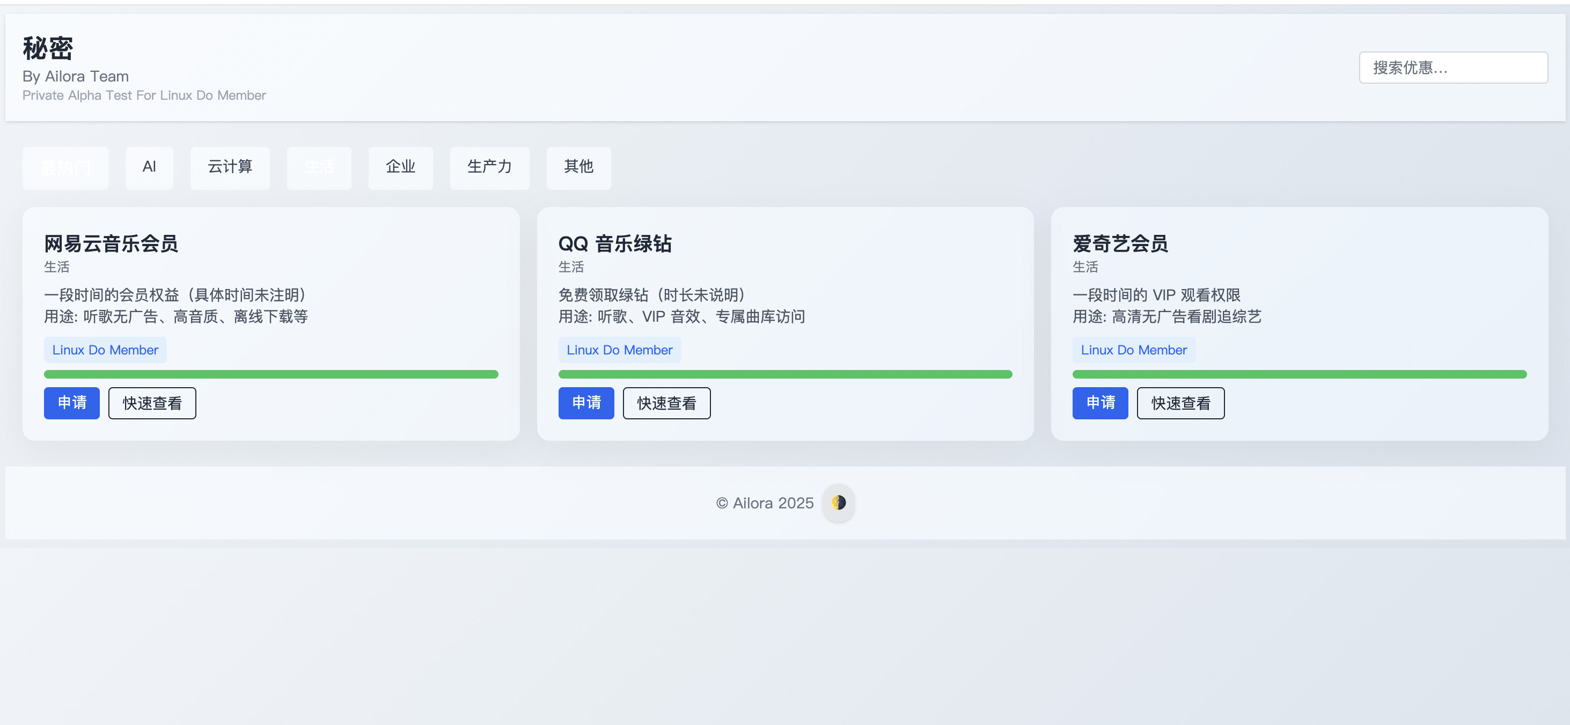
Task: Click 'Private Alpha Test For Linux Do Member' text
Action: [x=144, y=95]
